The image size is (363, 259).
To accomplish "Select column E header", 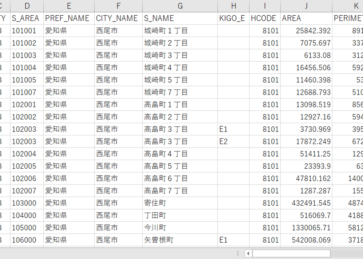I will click(69, 6).
